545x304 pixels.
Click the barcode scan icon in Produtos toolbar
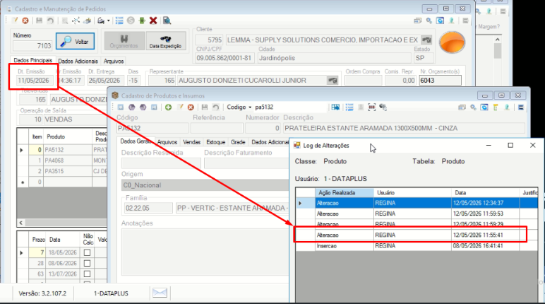point(371,107)
